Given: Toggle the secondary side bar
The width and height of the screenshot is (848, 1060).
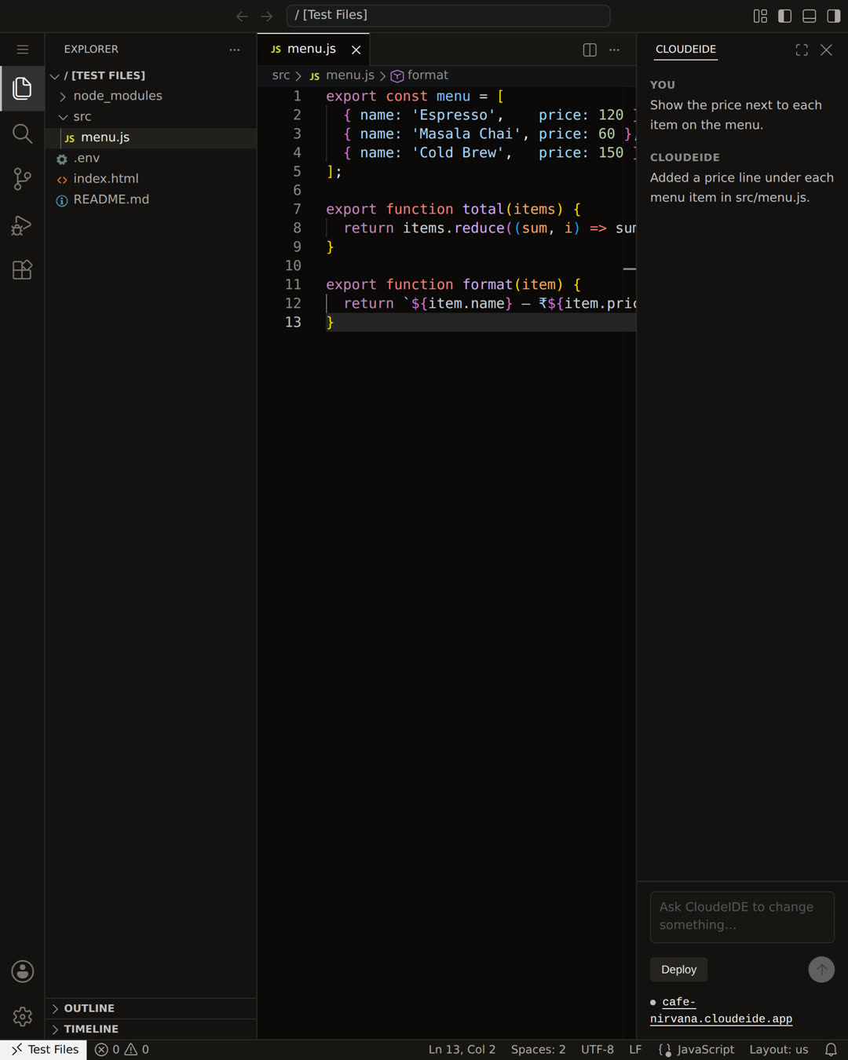Looking at the screenshot, I should 833,16.
